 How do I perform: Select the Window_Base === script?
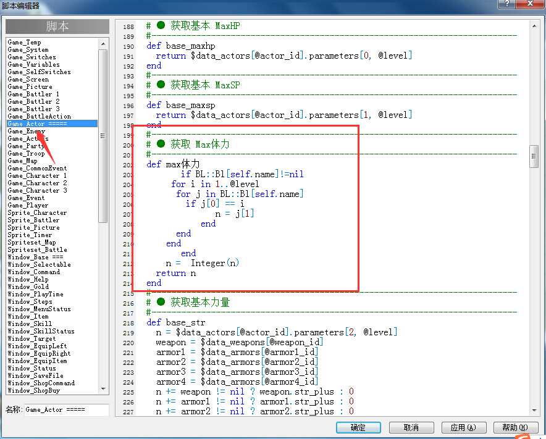pyautogui.click(x=36, y=257)
